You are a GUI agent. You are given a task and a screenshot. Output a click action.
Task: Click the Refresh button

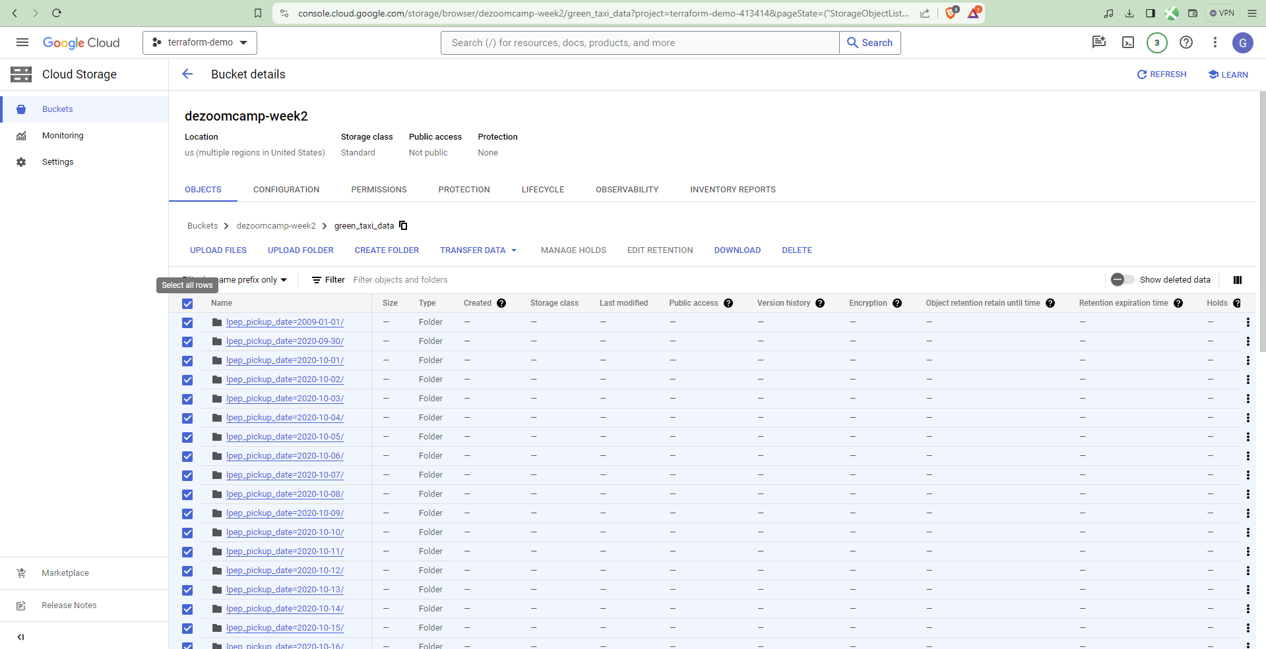click(x=1162, y=74)
